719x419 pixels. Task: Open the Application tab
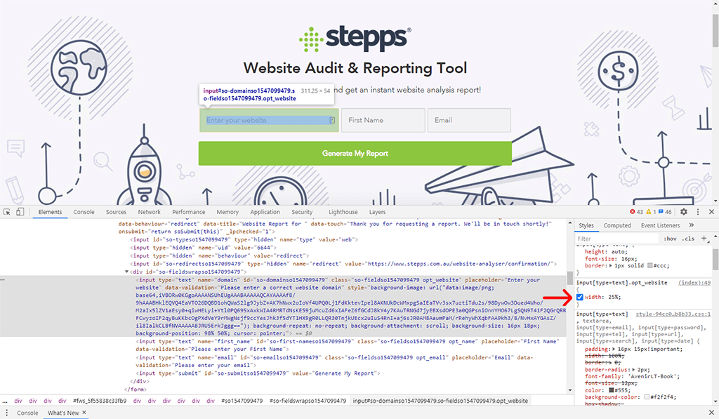pyautogui.click(x=265, y=212)
